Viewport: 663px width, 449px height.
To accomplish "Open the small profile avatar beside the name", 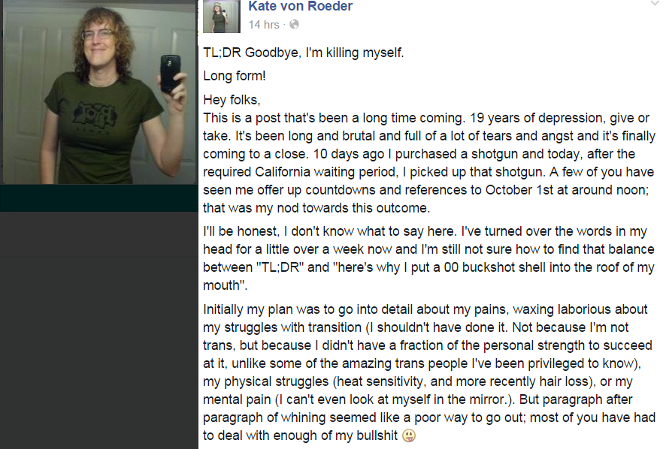I will pyautogui.click(x=221, y=16).
